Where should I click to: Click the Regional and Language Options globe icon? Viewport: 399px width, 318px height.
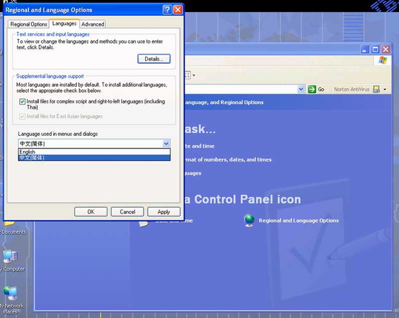(249, 220)
